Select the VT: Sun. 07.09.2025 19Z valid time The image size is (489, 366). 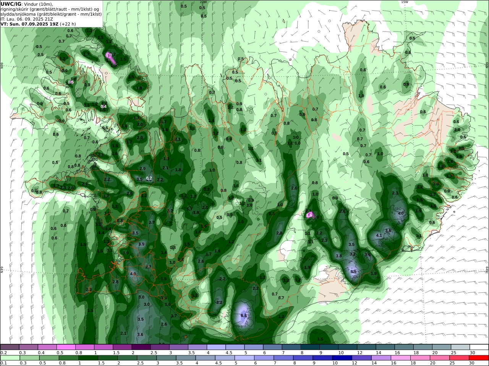(38, 24)
